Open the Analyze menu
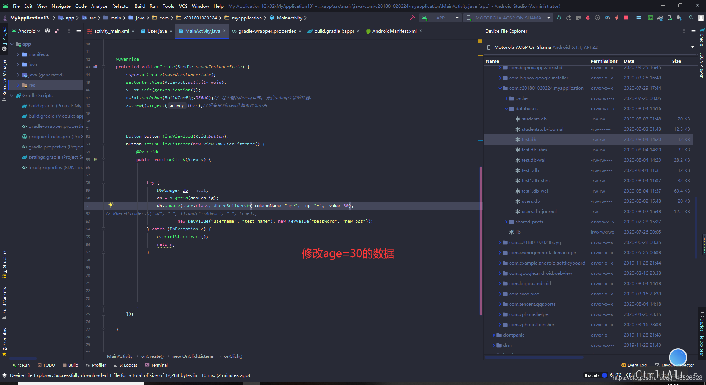This screenshot has height=385, width=706. click(x=99, y=6)
